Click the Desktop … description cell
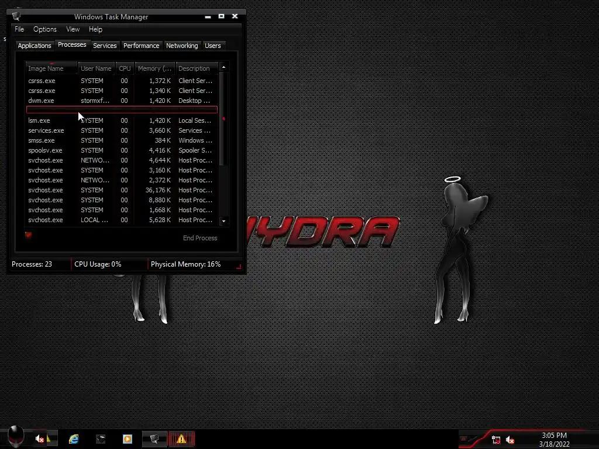The width and height of the screenshot is (599, 449). coord(194,101)
